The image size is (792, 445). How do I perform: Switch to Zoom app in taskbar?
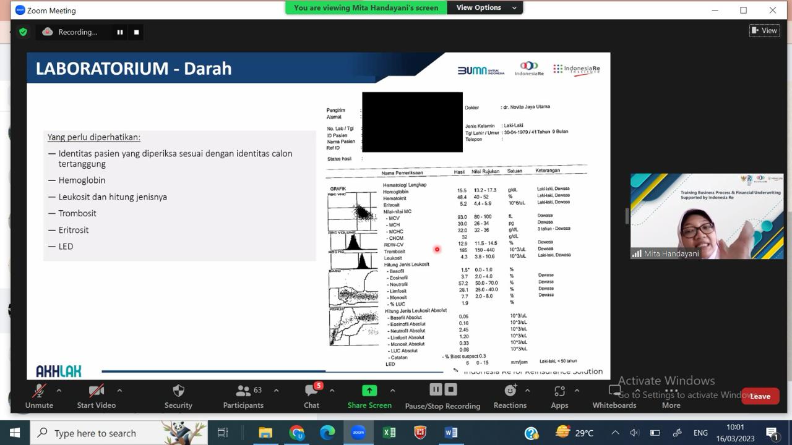tap(358, 433)
